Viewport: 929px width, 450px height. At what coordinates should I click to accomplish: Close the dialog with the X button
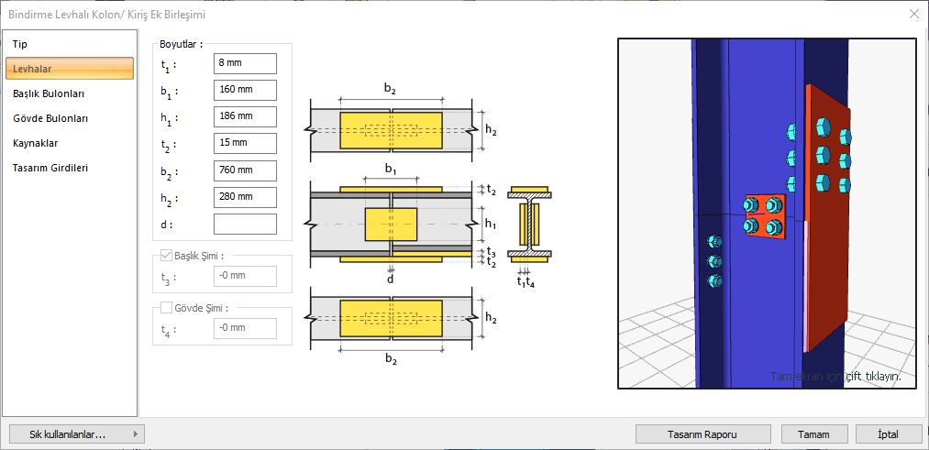click(913, 14)
